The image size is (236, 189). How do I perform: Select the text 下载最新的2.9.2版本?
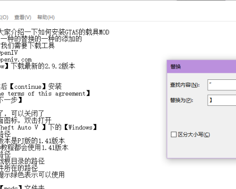[44, 66]
